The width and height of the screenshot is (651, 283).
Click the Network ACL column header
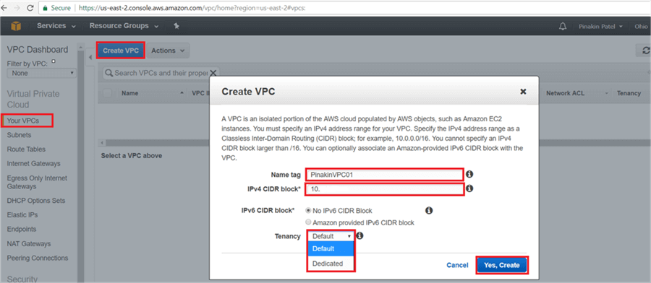(565, 93)
